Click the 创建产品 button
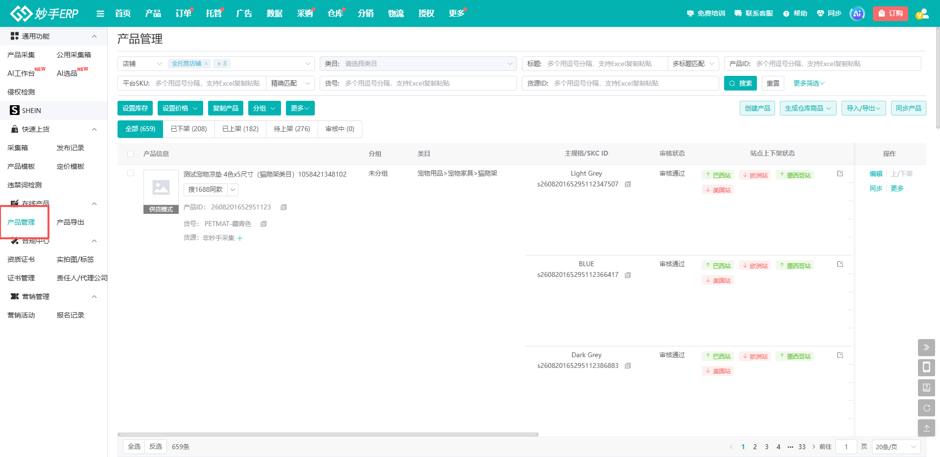940x457 pixels. [x=757, y=108]
